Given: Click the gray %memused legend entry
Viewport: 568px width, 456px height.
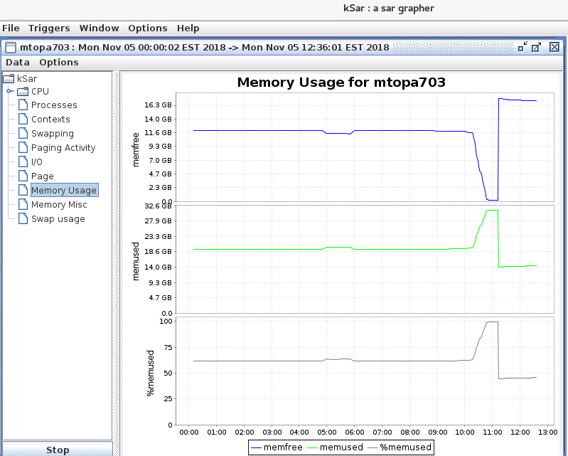Looking at the screenshot, I should click(400, 447).
